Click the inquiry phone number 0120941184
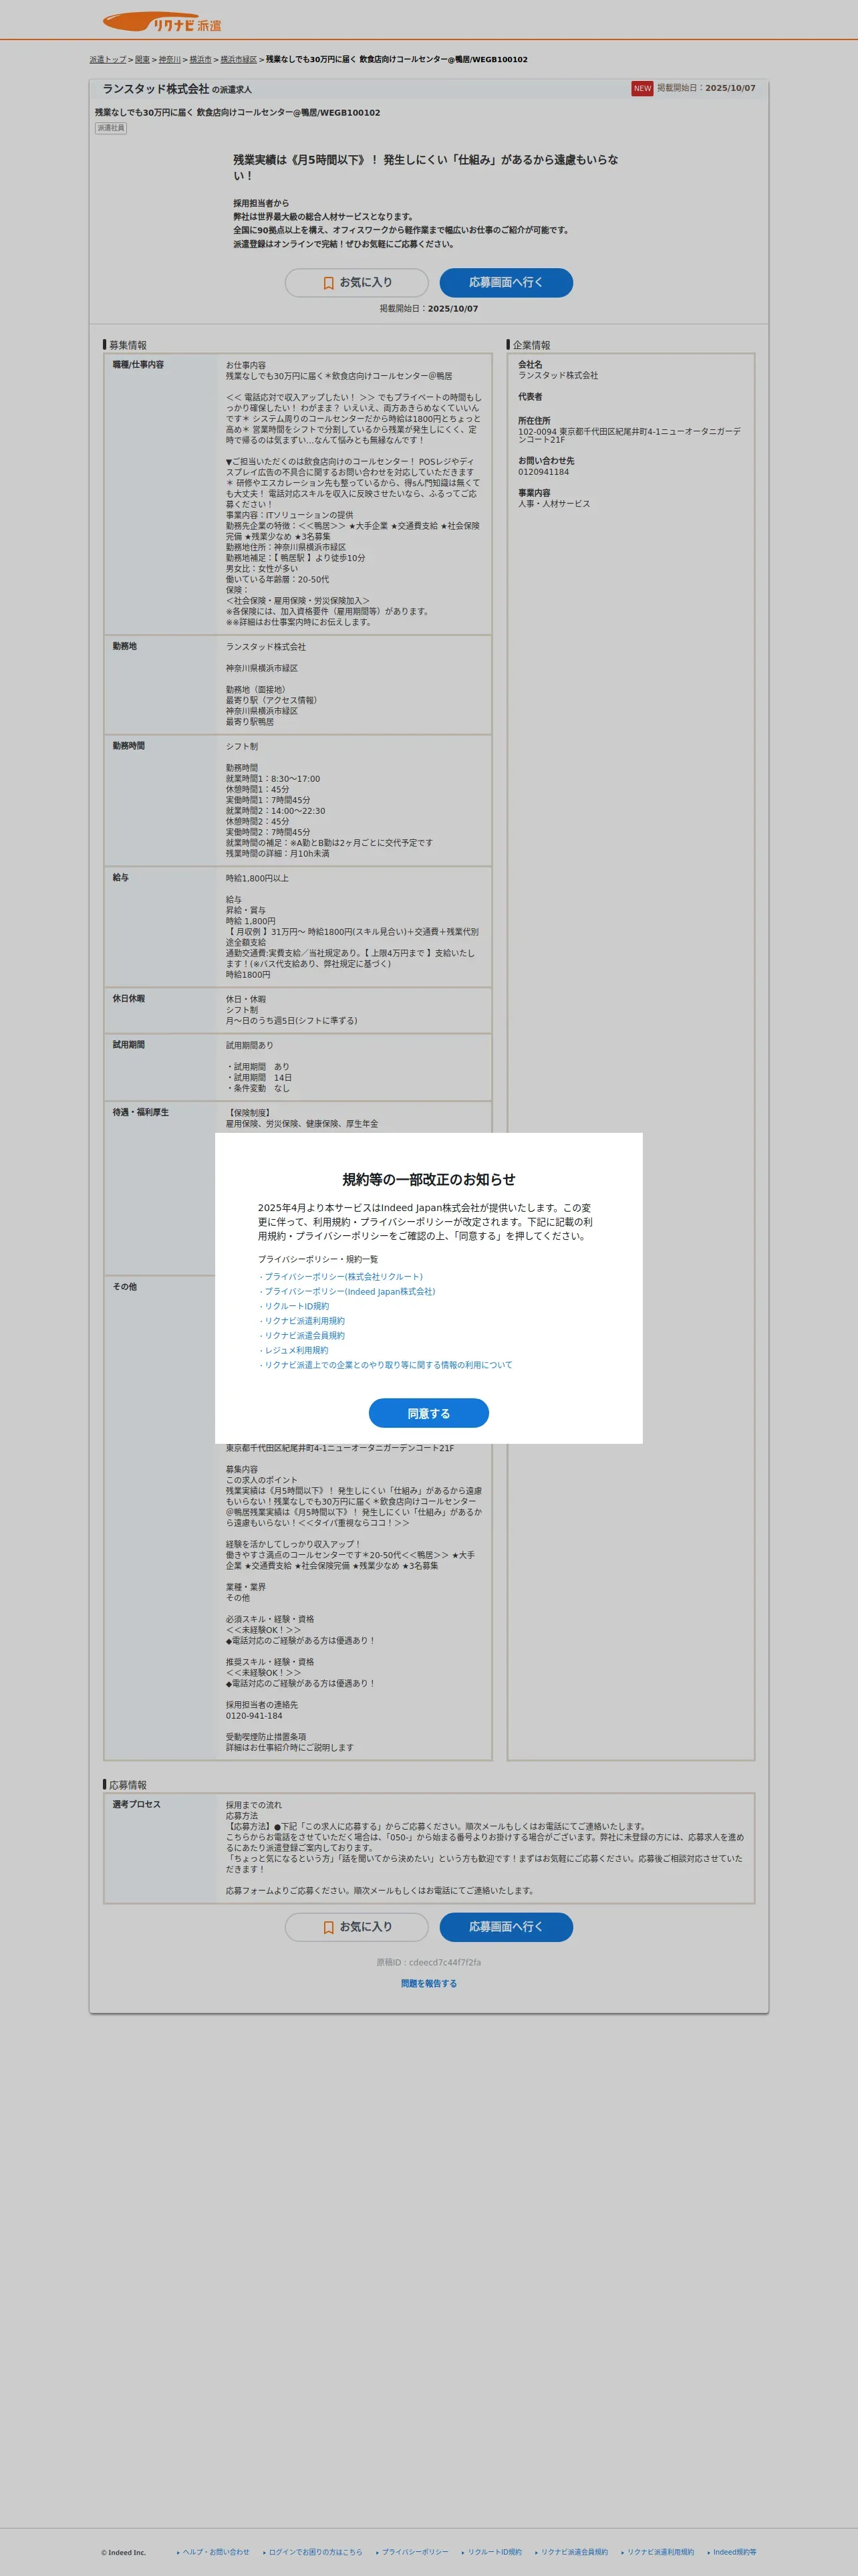 [543, 472]
